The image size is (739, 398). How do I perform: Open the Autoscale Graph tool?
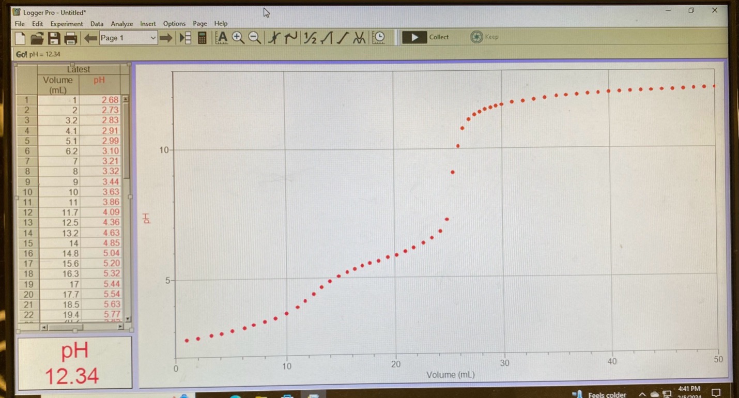coord(221,37)
